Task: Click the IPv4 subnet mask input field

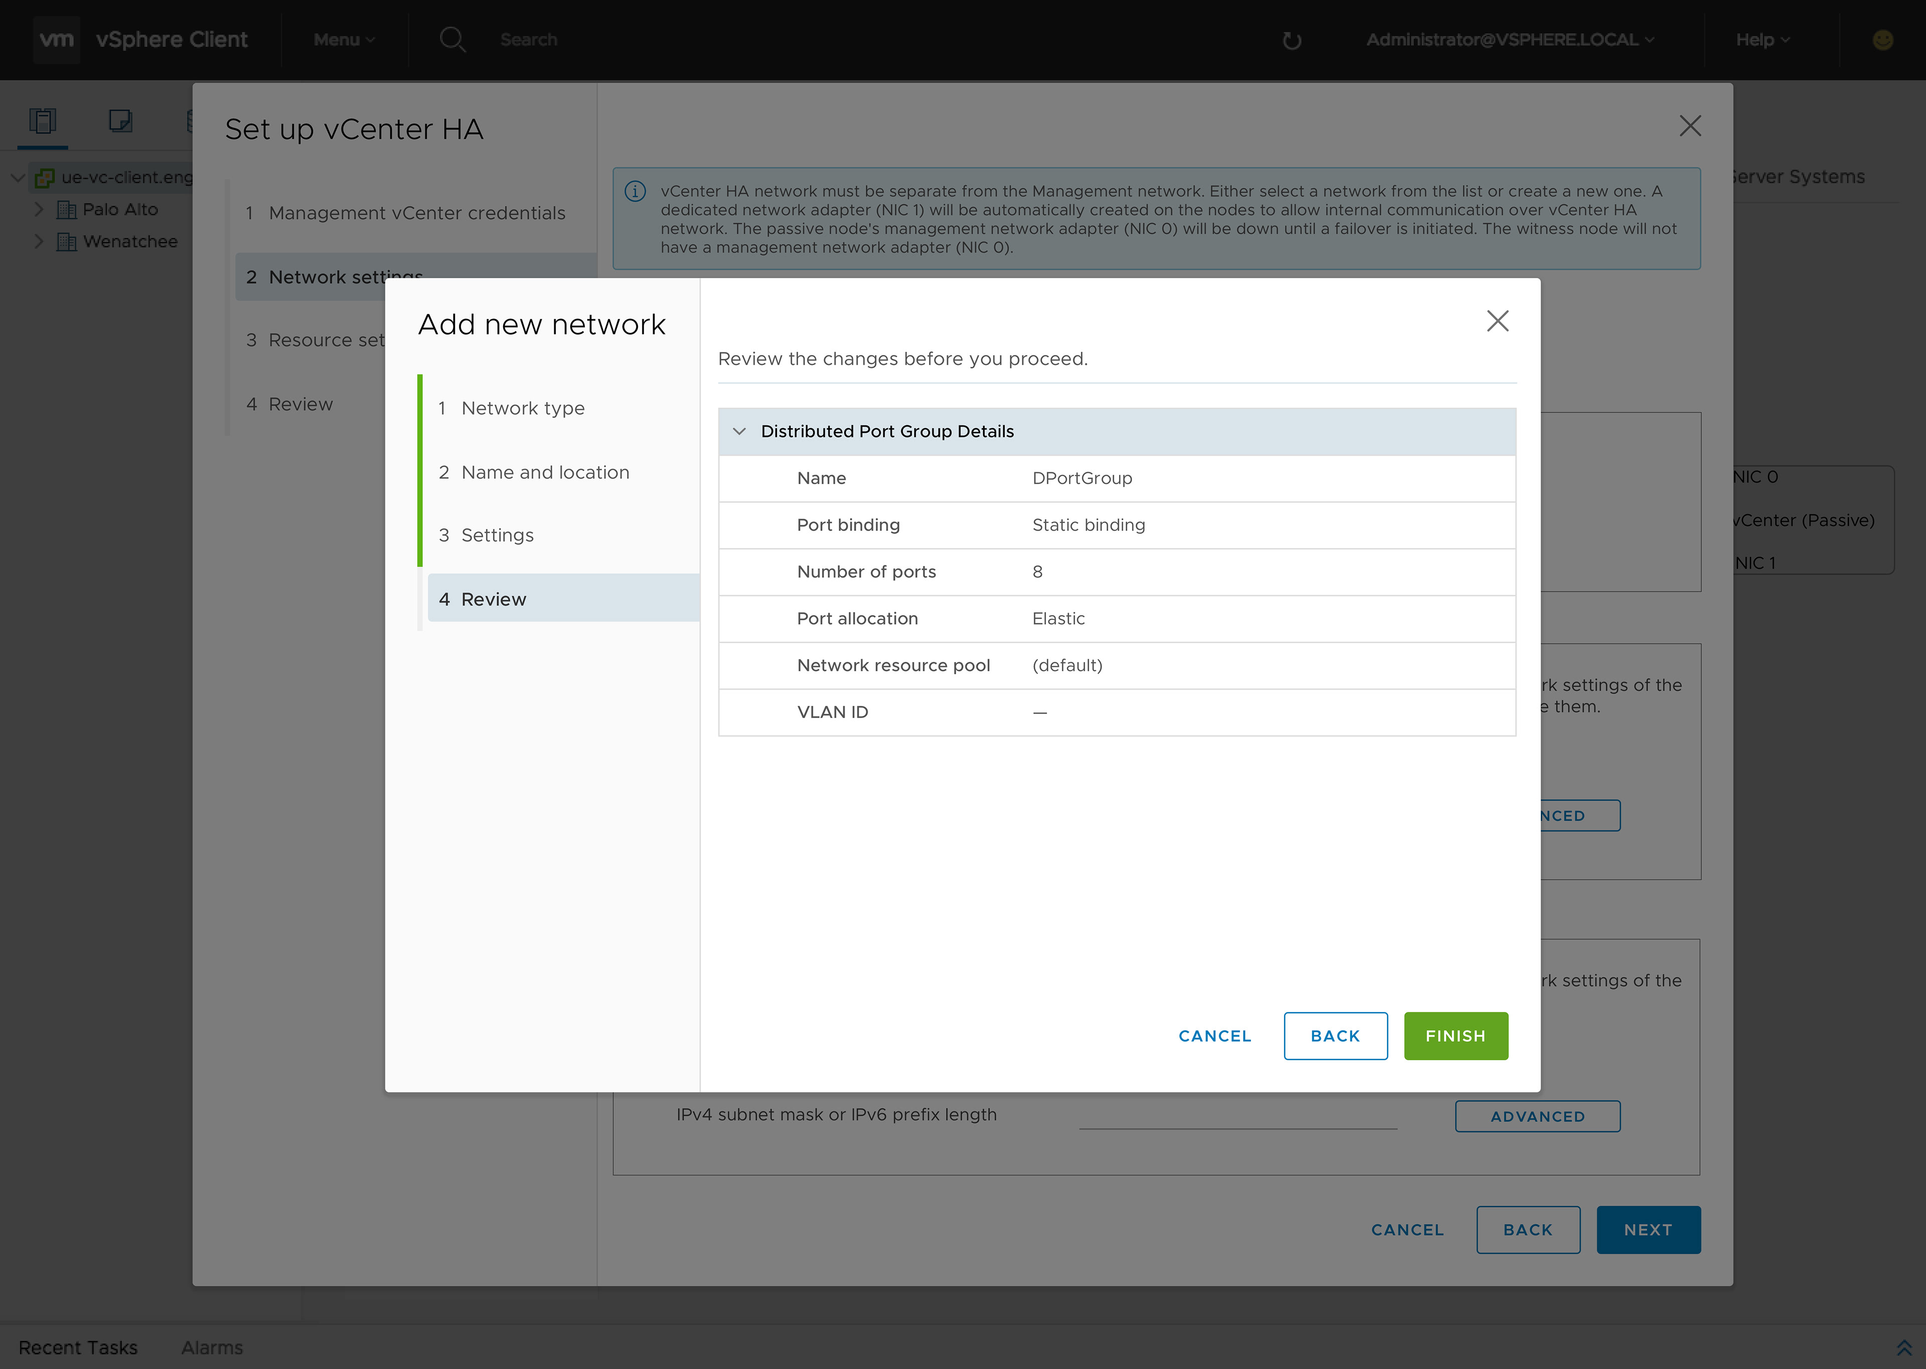Action: (1238, 1114)
